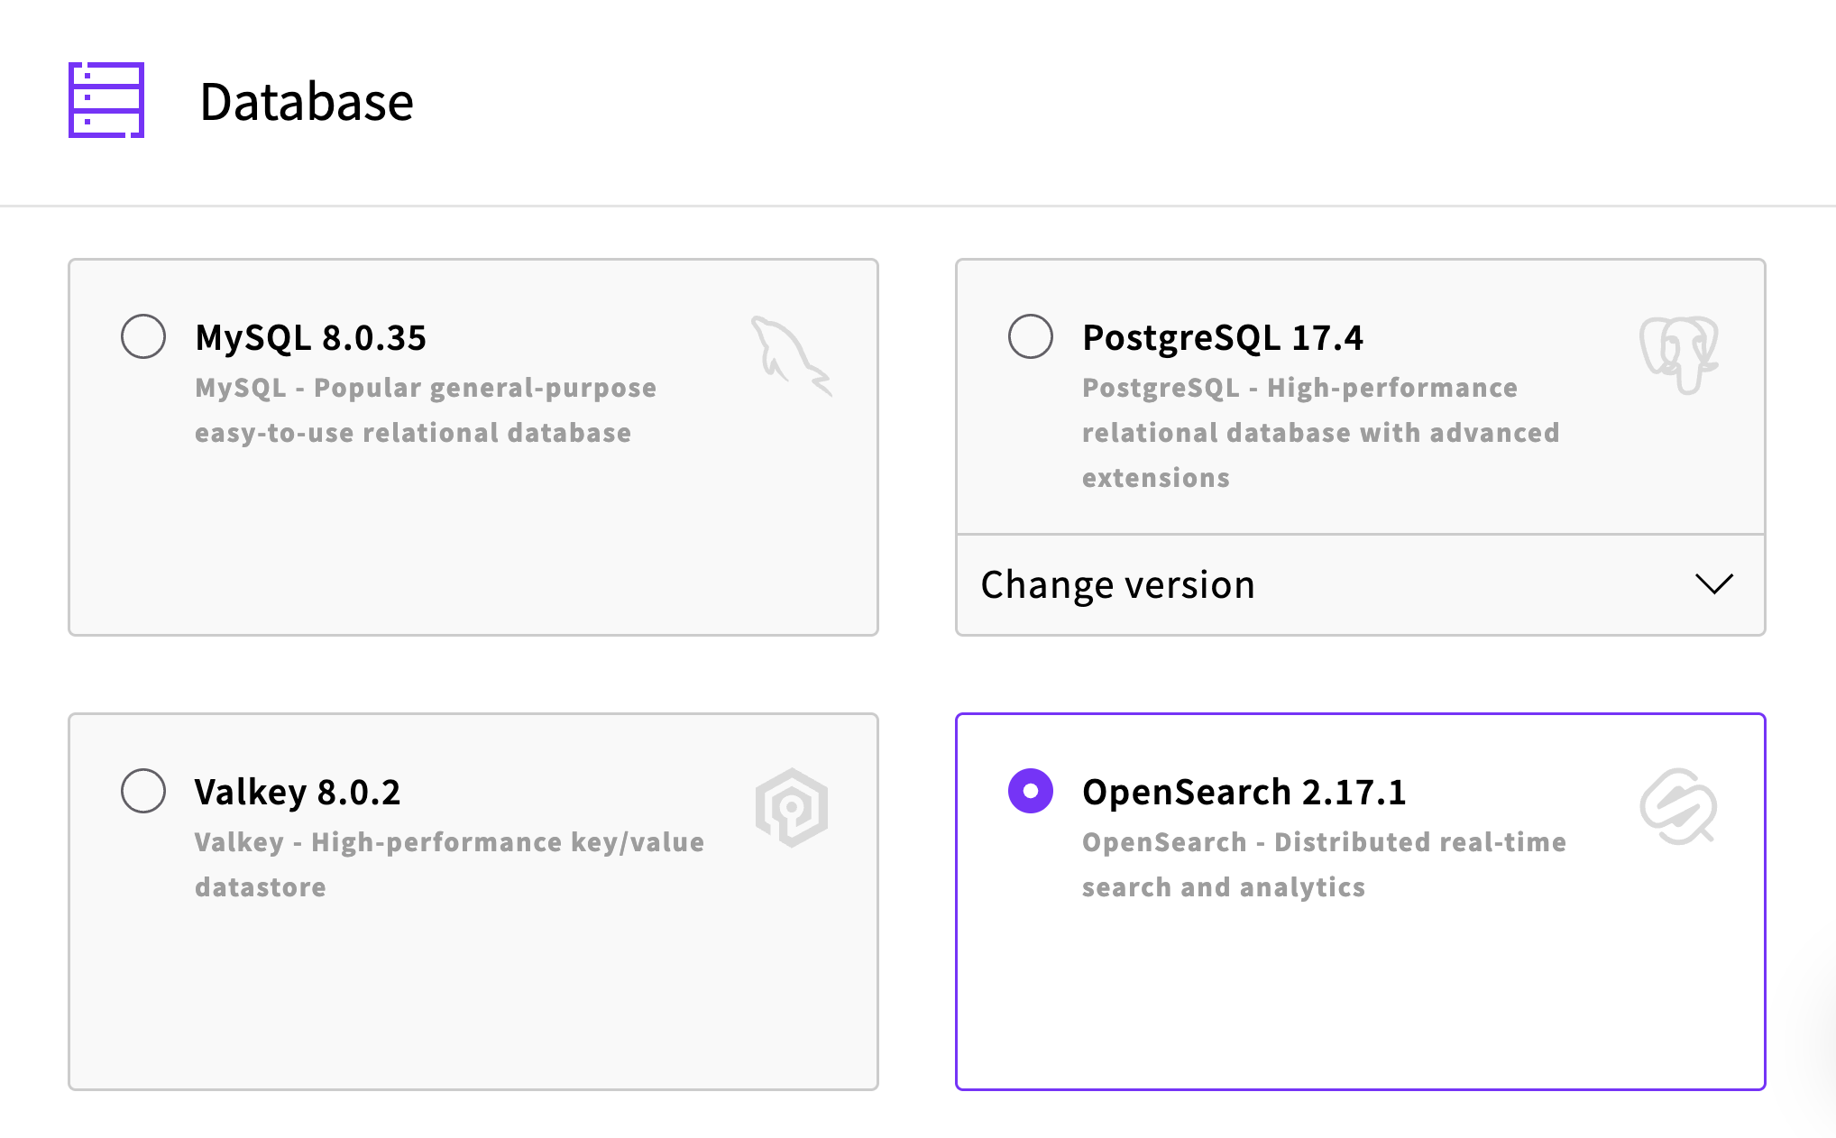Click the Database section heading
Image resolution: width=1836 pixels, height=1138 pixels.
click(x=307, y=101)
